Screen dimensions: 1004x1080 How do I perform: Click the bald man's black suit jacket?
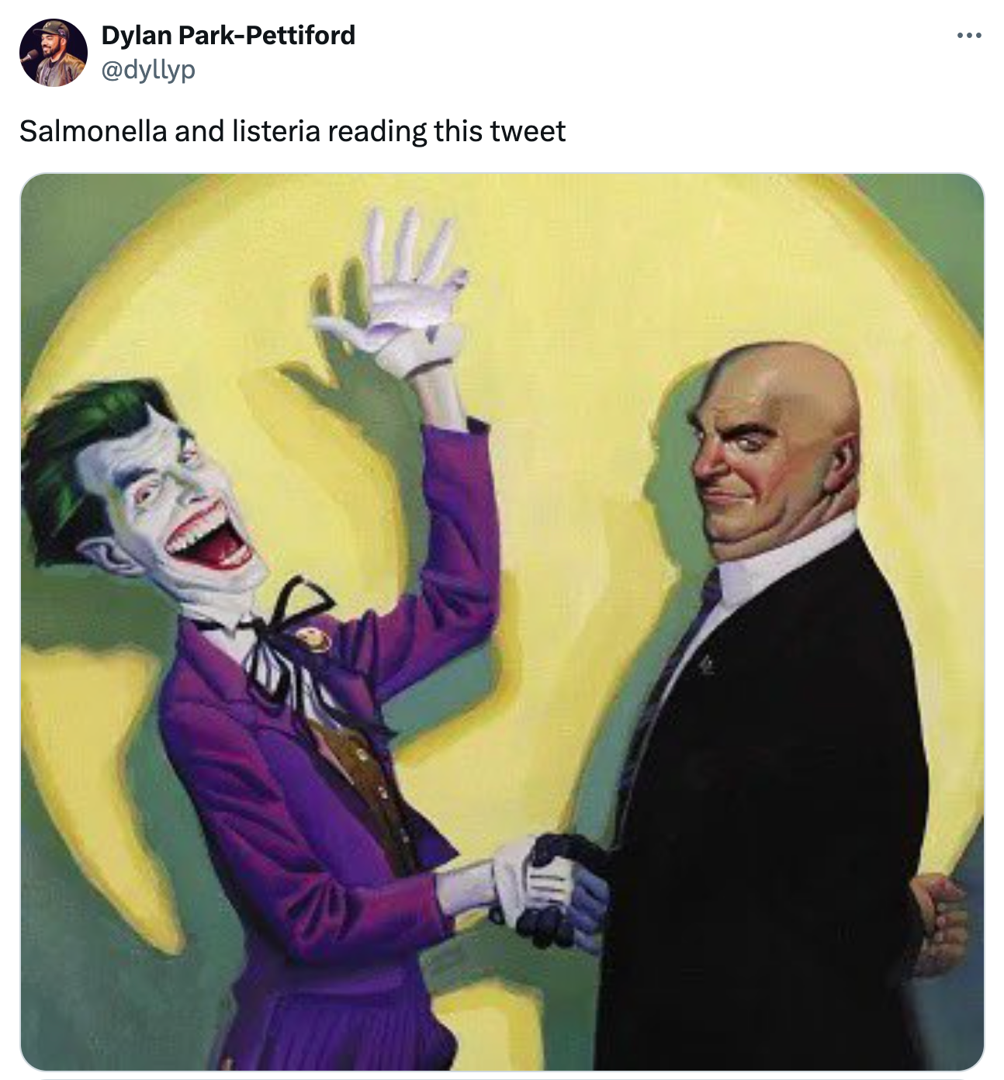pos(768,815)
